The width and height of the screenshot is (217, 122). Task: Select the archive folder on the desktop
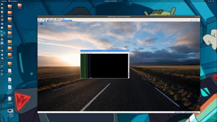[10, 42]
